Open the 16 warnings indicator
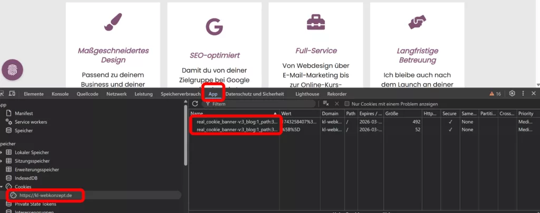Screen dimensions: 540x213 click(x=495, y=94)
